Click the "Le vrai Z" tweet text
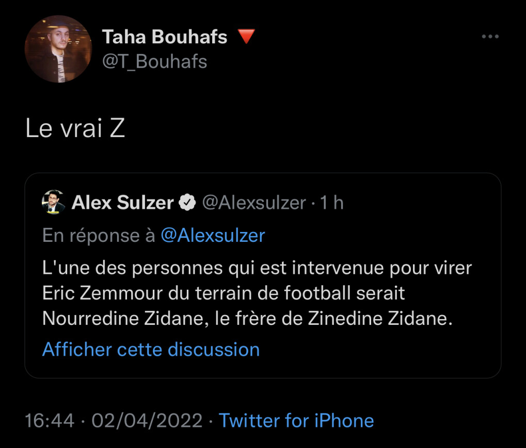The height and width of the screenshot is (448, 526). point(75,129)
